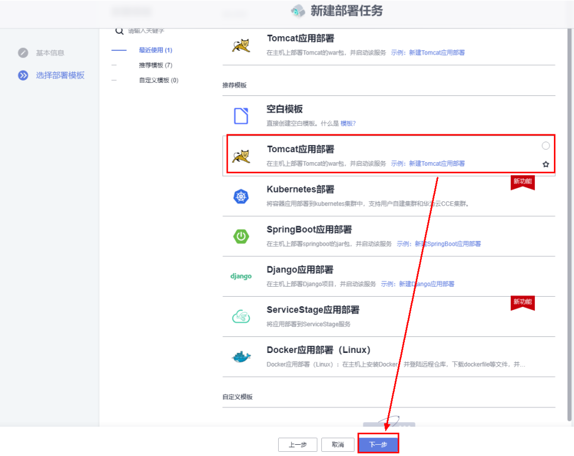Click the blank template document icon
This screenshot has width=574, height=456.
tap(241, 115)
